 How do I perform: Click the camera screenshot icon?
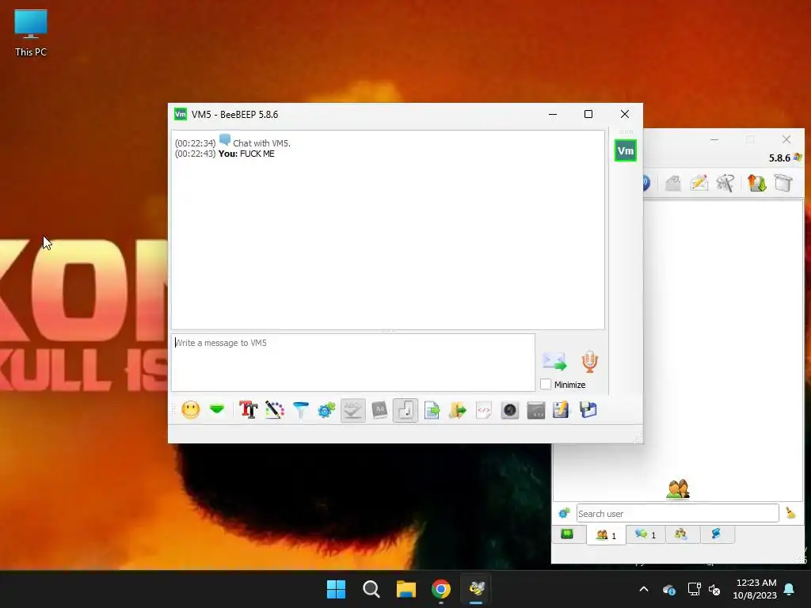[509, 410]
